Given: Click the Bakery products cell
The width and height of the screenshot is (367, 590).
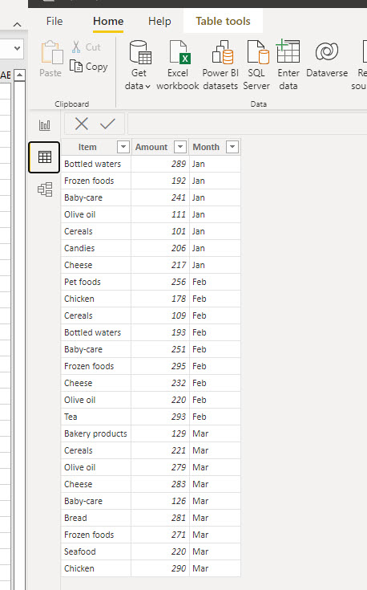Looking at the screenshot, I should pos(95,433).
